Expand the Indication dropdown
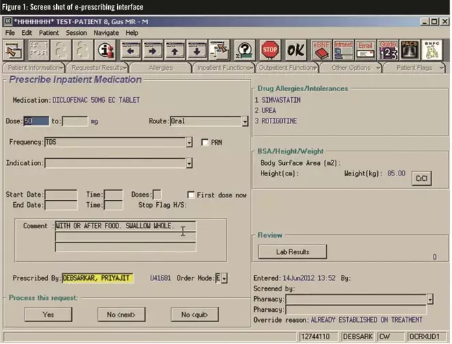Screen dimensions: 452x344 (189, 163)
